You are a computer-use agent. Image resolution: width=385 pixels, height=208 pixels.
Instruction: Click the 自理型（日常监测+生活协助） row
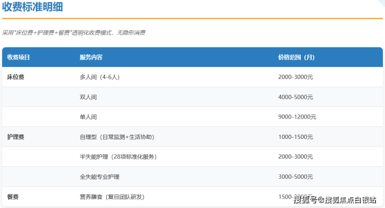coord(117,137)
